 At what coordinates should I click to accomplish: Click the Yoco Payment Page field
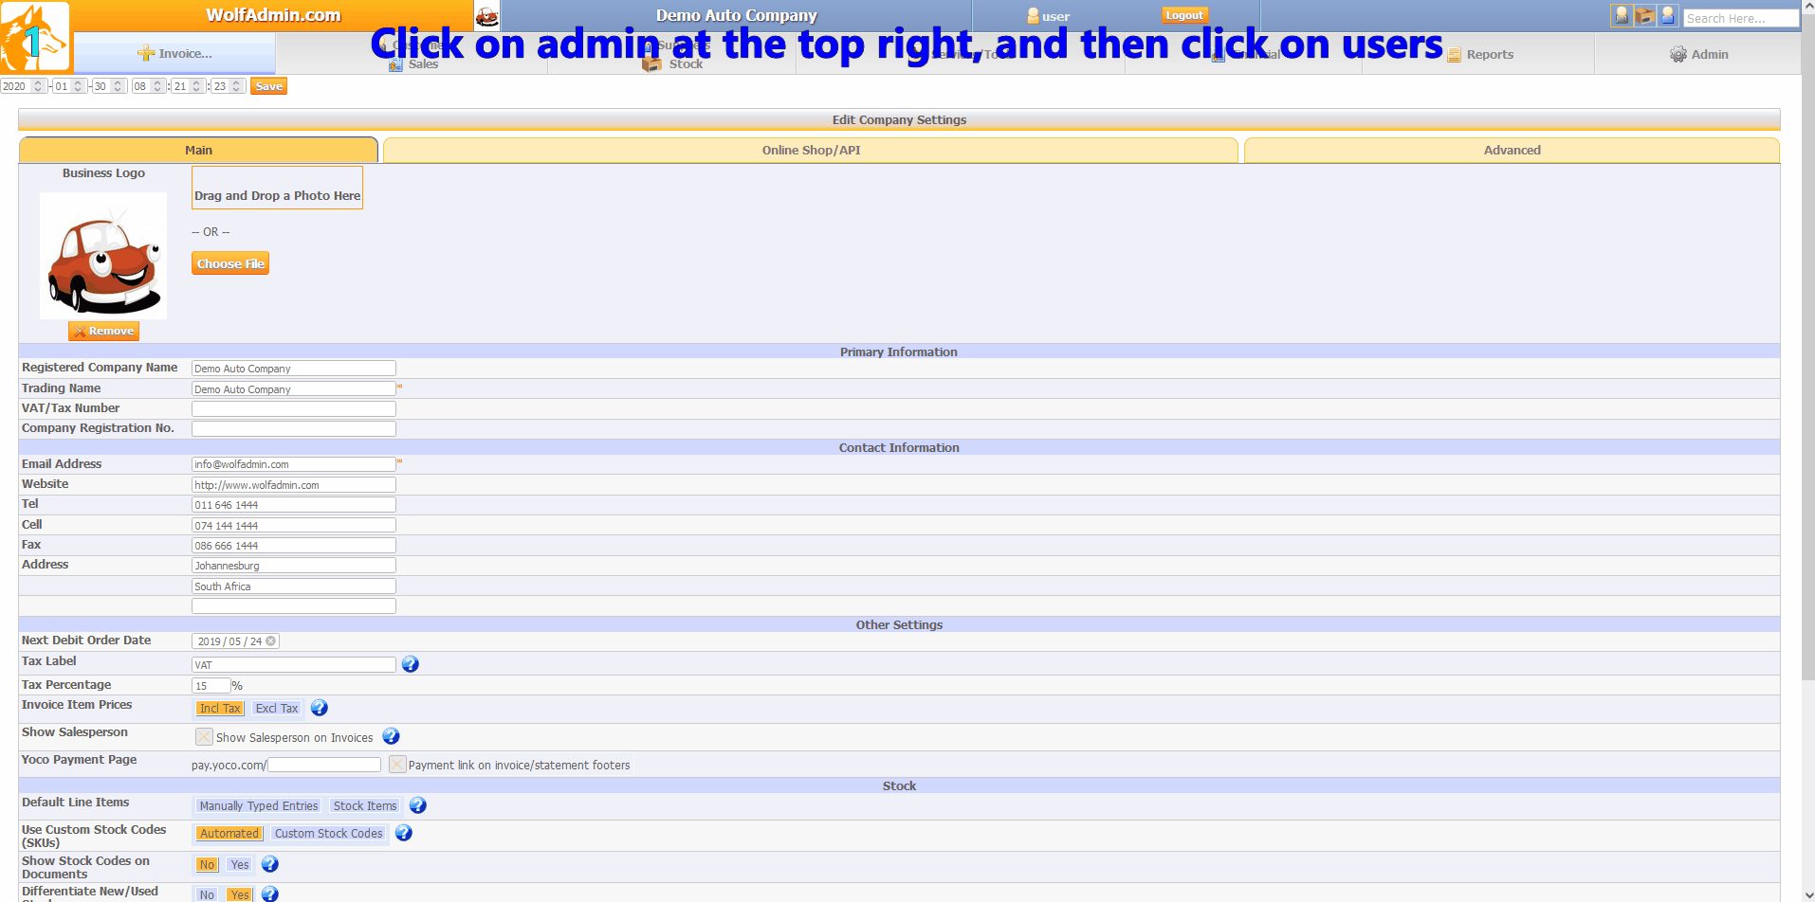324,765
